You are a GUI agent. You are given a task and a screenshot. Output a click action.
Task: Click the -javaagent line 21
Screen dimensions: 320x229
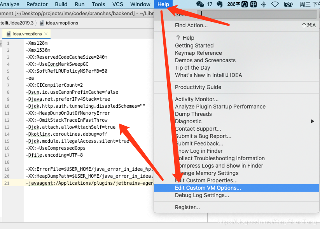pyautogui.click(x=89, y=183)
